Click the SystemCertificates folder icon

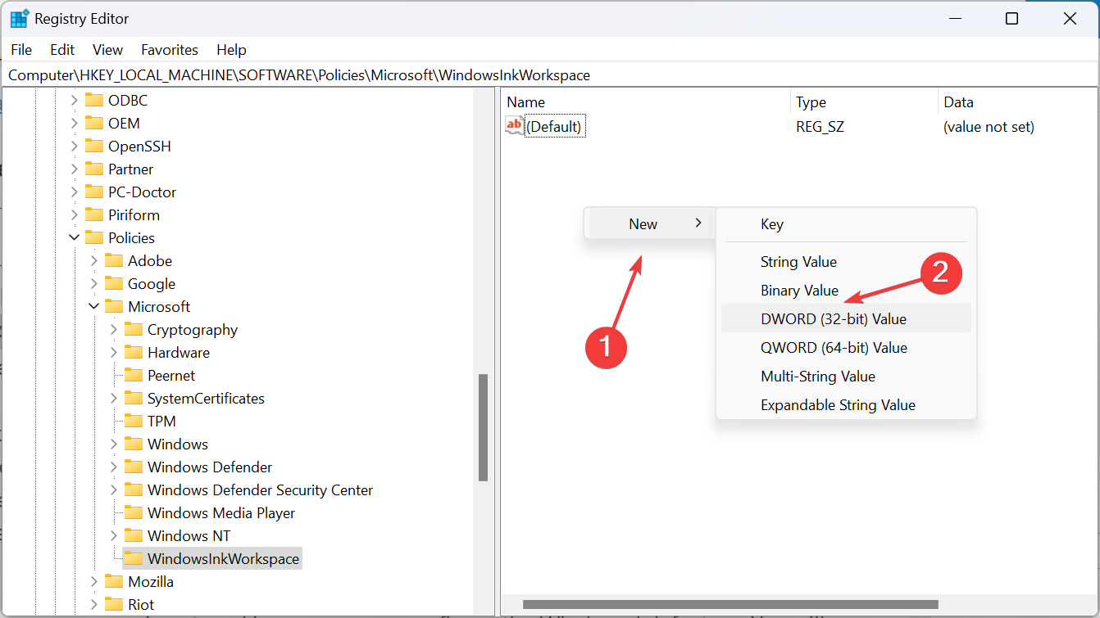pyautogui.click(x=134, y=399)
